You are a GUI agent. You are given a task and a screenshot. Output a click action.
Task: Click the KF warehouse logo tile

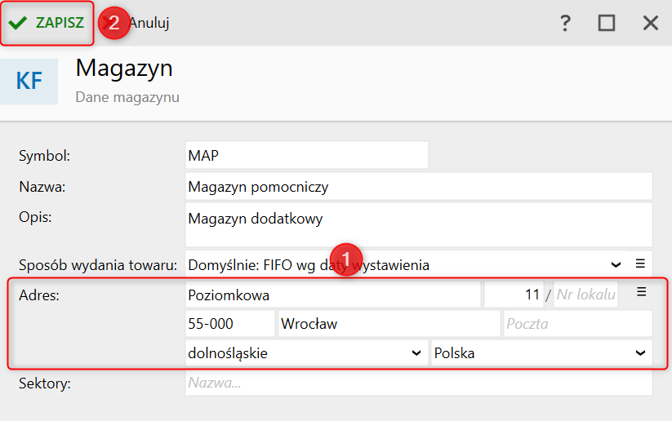coord(29,81)
